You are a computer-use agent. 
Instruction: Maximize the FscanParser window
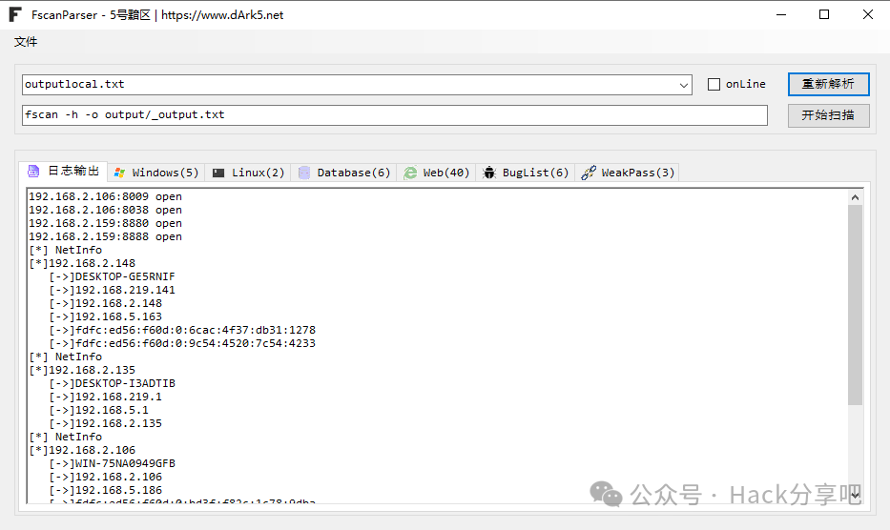824,14
